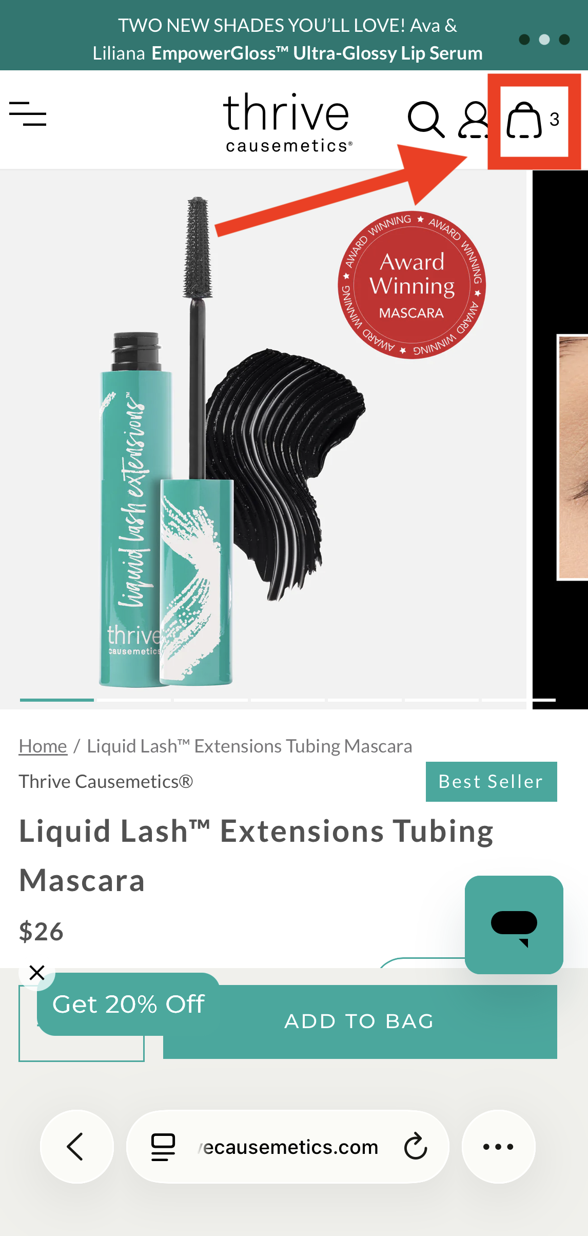Add the mascara to bag

click(x=360, y=1021)
